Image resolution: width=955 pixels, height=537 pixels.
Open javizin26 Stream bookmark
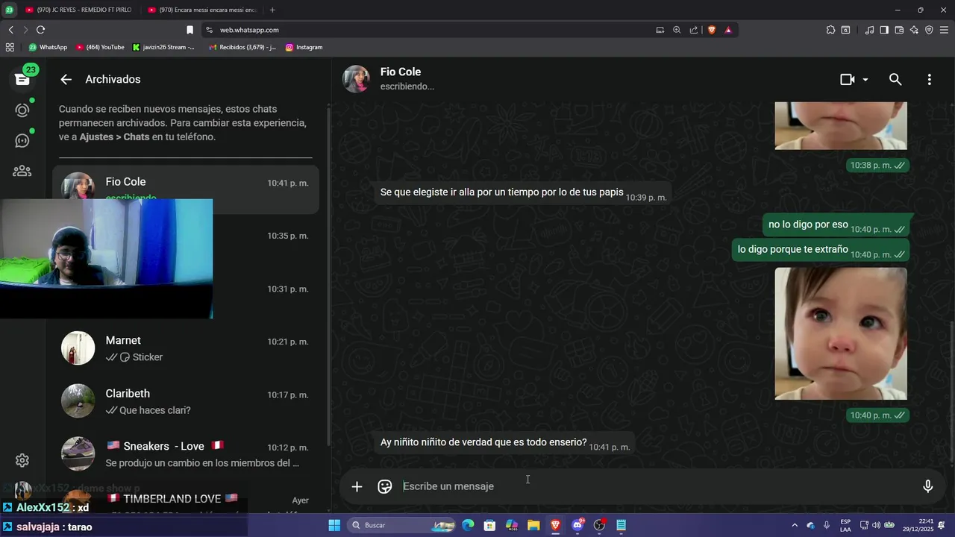pyautogui.click(x=163, y=47)
